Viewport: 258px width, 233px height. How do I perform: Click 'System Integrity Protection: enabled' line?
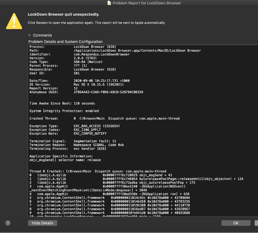(64, 111)
